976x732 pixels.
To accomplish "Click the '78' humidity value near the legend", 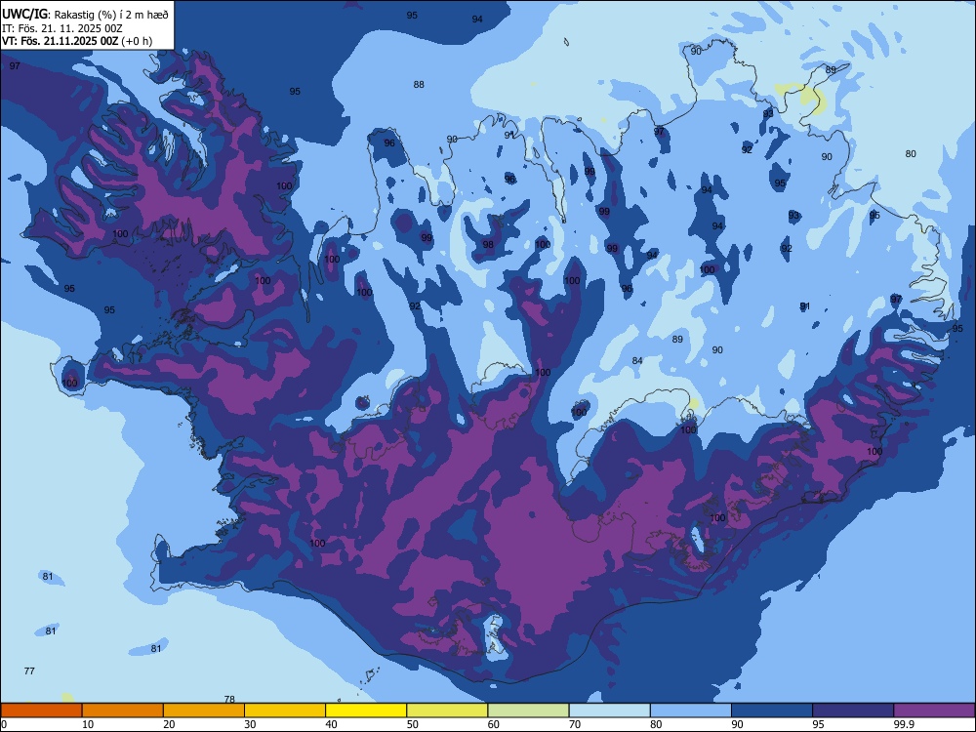I will 229,699.
